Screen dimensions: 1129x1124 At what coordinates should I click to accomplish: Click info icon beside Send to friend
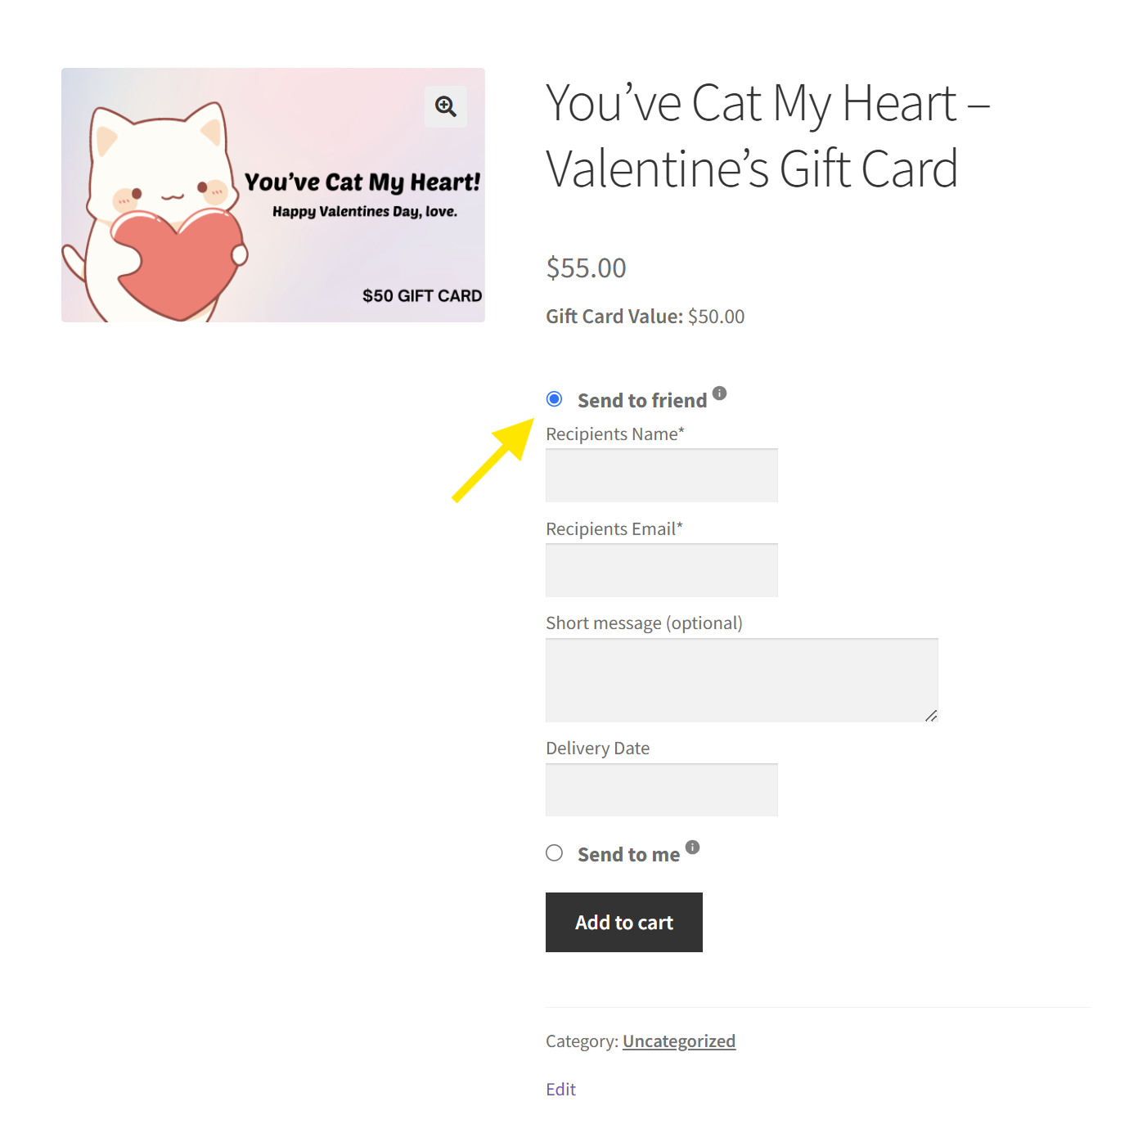coord(719,393)
